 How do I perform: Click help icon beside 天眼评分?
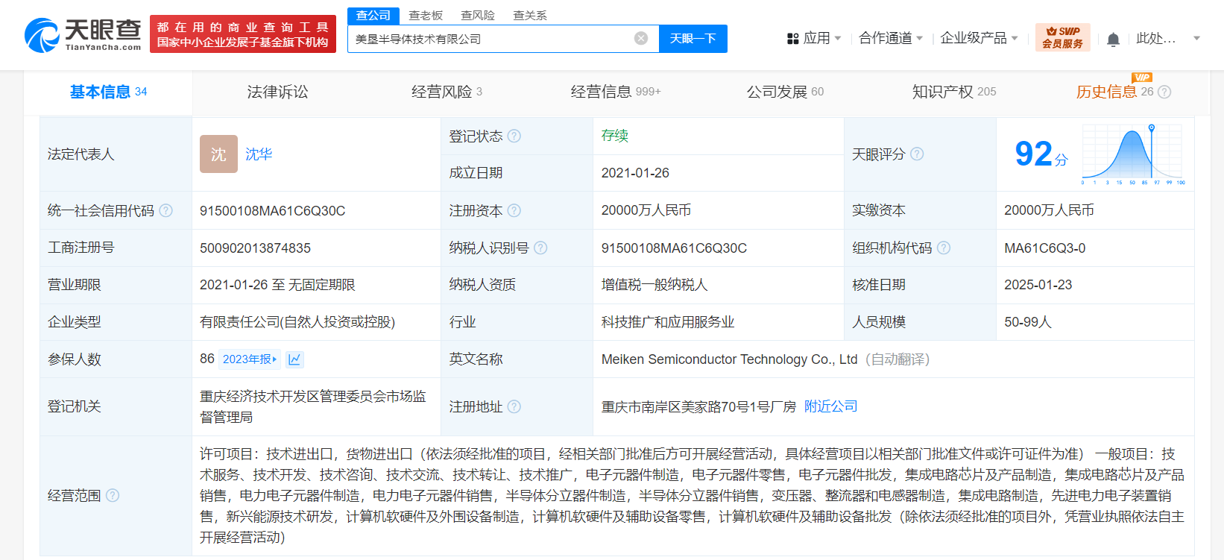pyautogui.click(x=917, y=154)
